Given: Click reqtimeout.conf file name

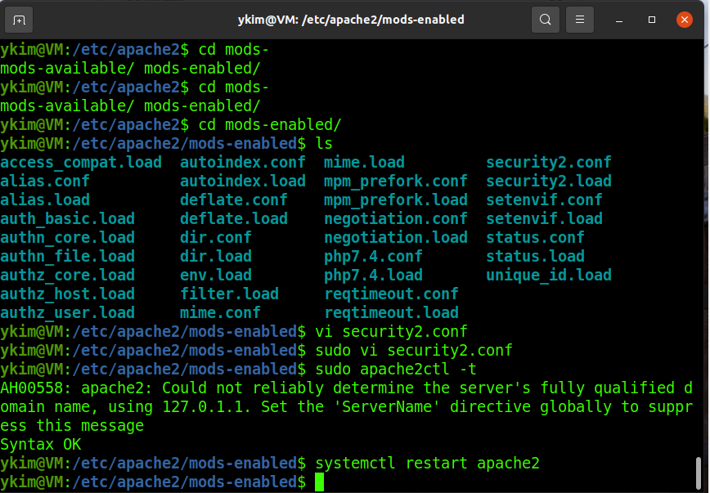Looking at the screenshot, I should (x=391, y=294).
